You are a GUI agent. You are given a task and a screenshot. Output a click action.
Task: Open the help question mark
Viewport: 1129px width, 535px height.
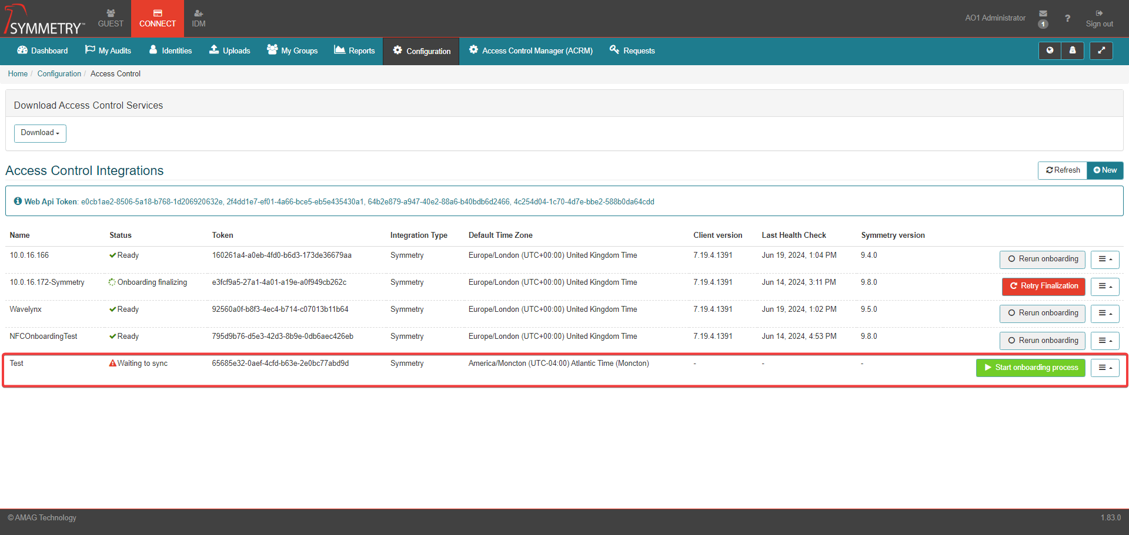tap(1067, 18)
